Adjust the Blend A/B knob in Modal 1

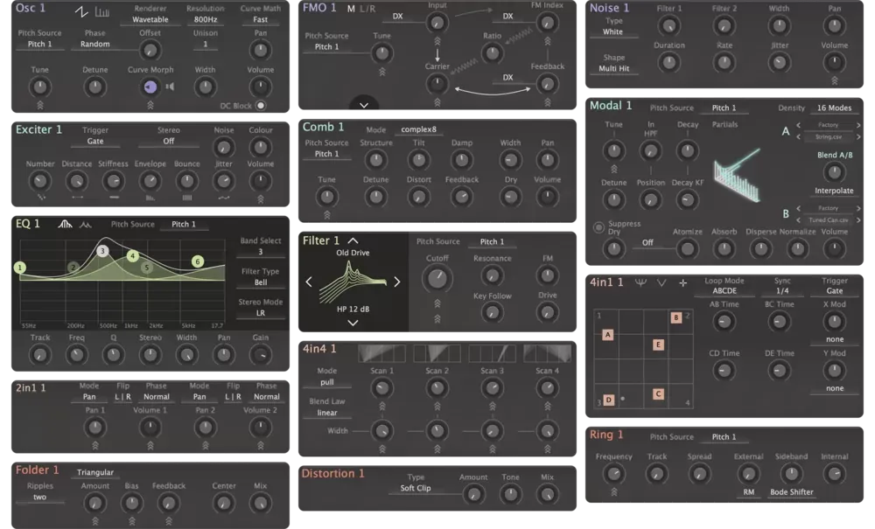coord(834,172)
